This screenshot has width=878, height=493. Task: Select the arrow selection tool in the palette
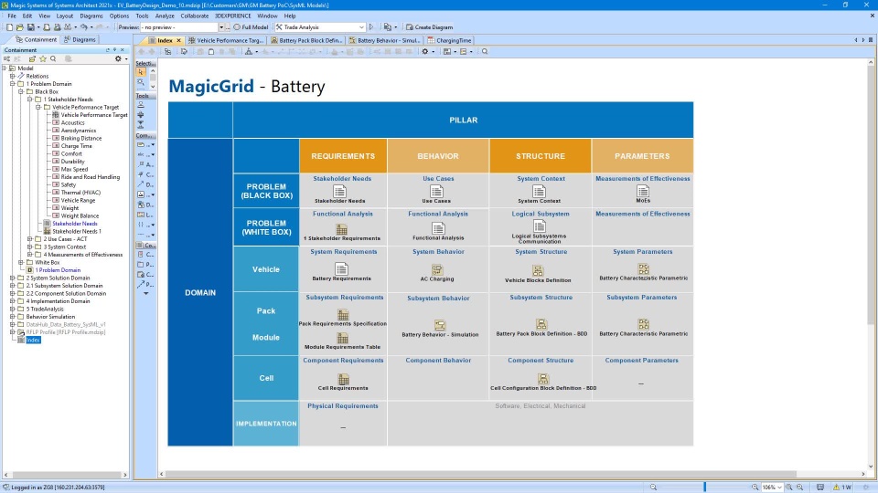click(141, 72)
